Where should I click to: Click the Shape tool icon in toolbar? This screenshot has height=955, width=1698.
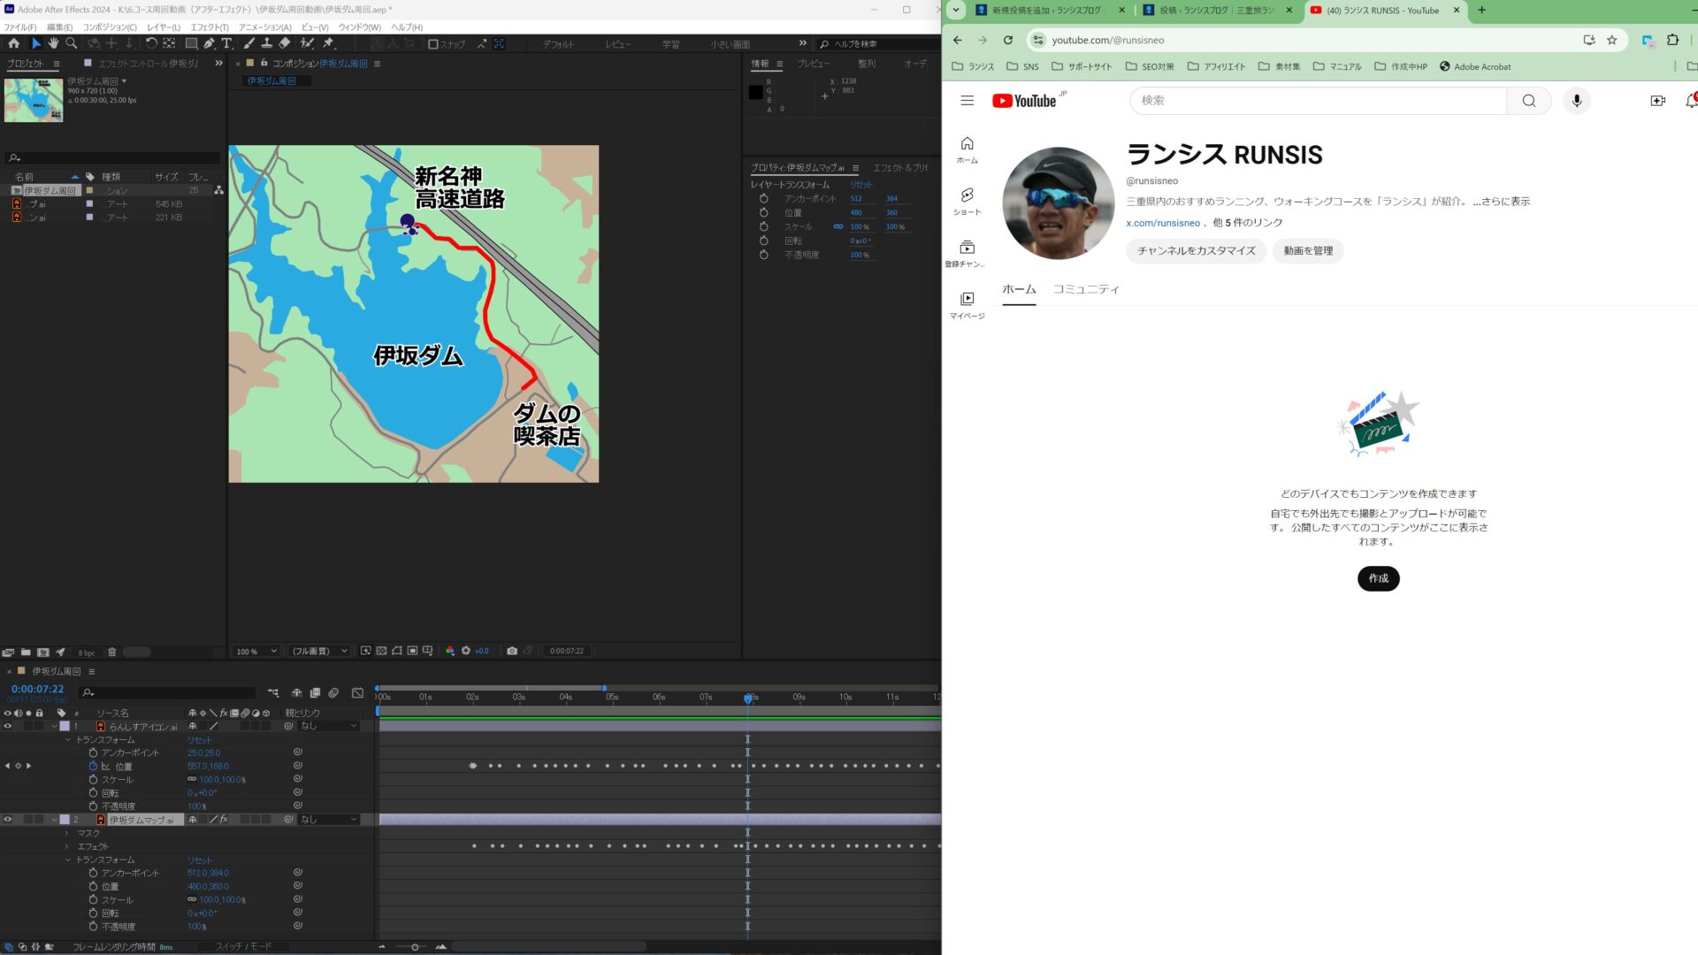coord(189,43)
